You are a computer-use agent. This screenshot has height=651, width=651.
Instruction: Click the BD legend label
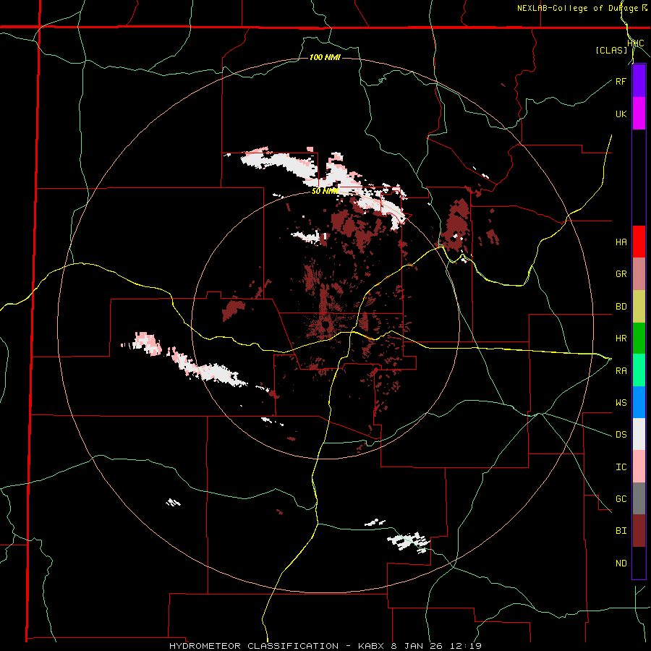tap(621, 307)
